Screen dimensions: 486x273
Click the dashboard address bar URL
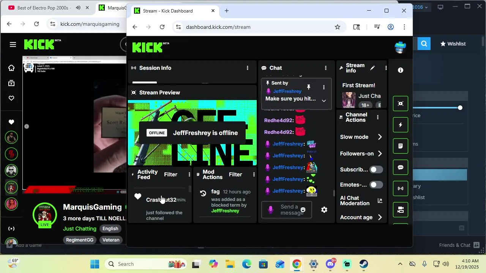click(x=218, y=27)
